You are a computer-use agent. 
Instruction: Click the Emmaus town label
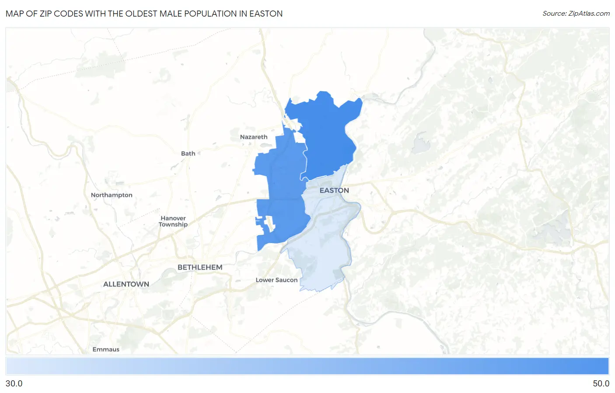coord(106,349)
